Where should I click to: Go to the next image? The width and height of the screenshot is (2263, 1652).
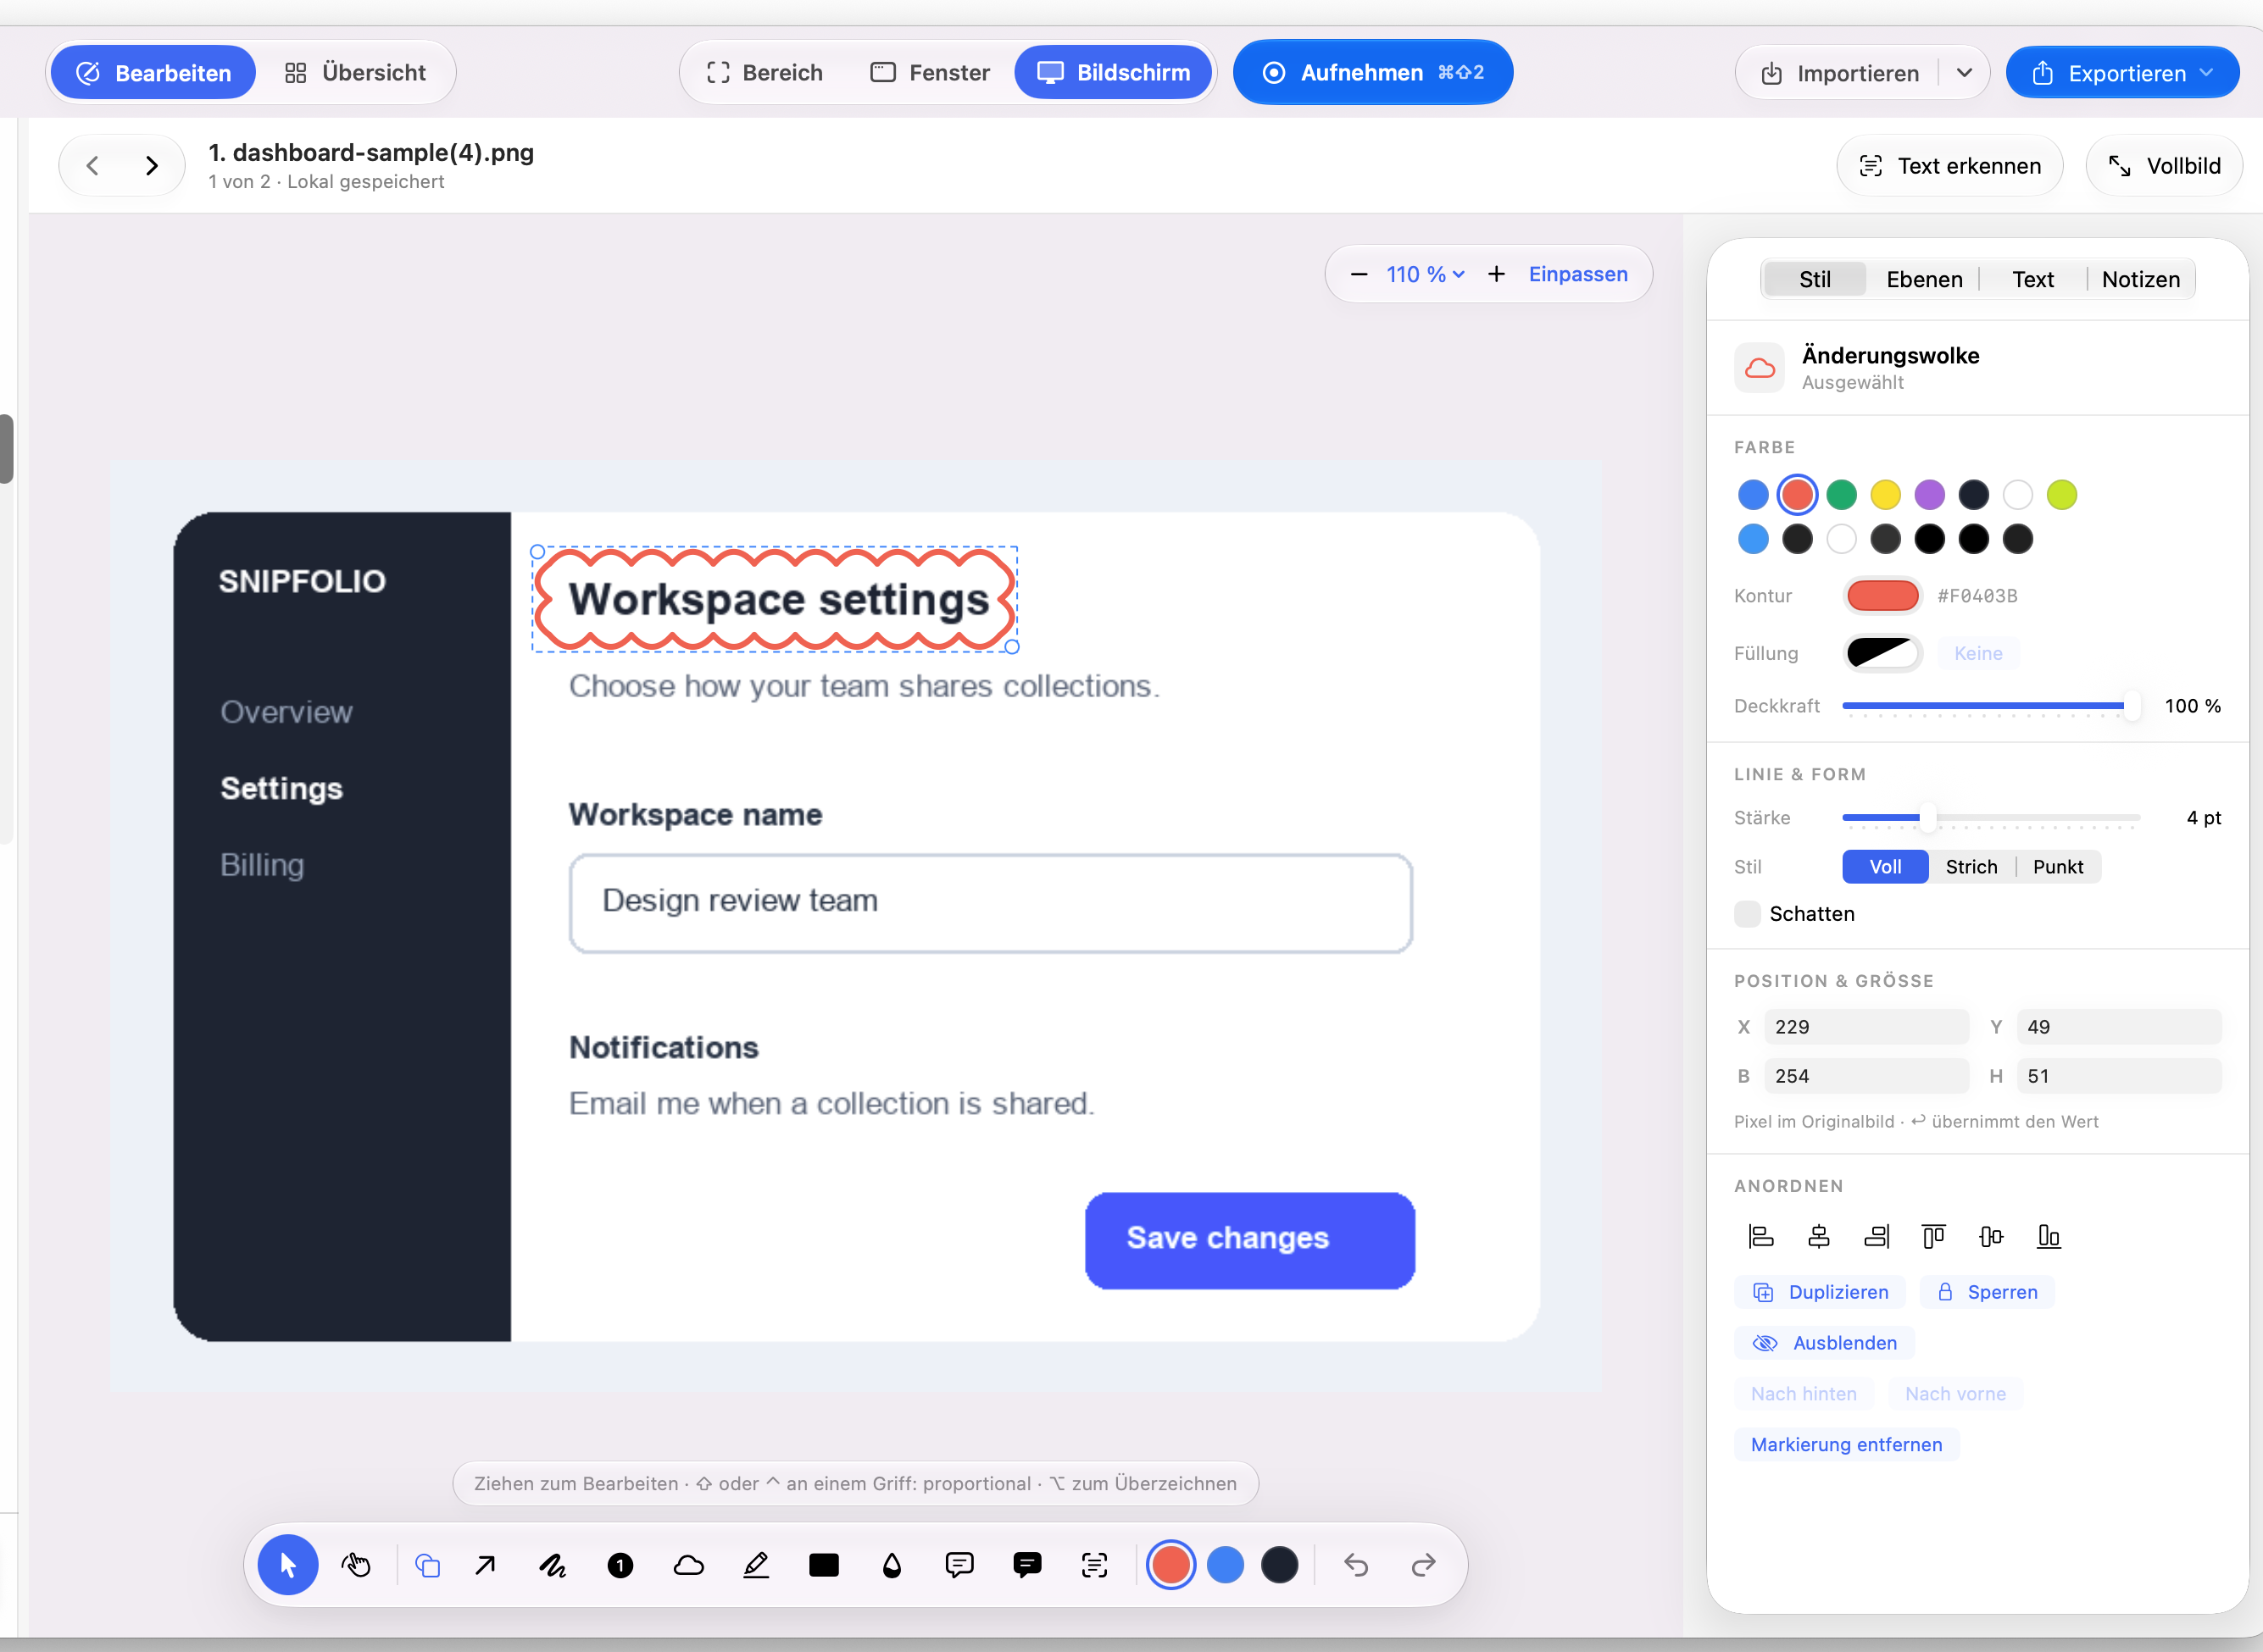[152, 166]
